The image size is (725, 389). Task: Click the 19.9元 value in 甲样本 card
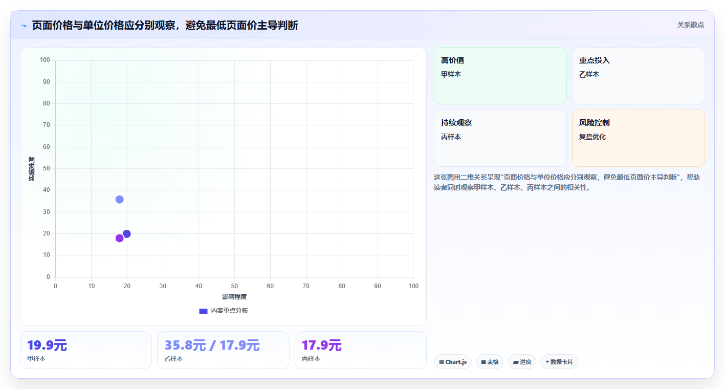point(47,345)
